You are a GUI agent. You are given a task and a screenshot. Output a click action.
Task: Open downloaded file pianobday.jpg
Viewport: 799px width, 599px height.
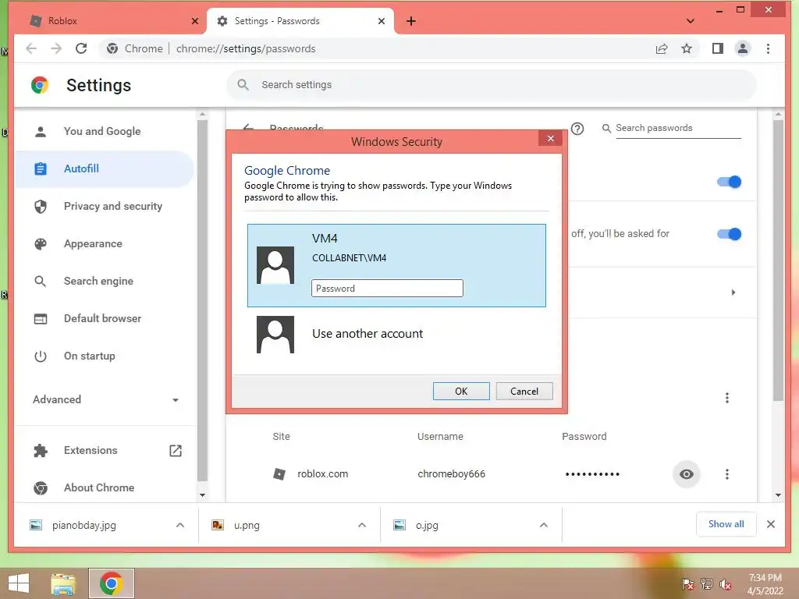(x=84, y=525)
